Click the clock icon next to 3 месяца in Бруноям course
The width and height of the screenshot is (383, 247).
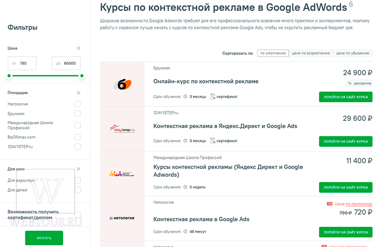coord(185,96)
